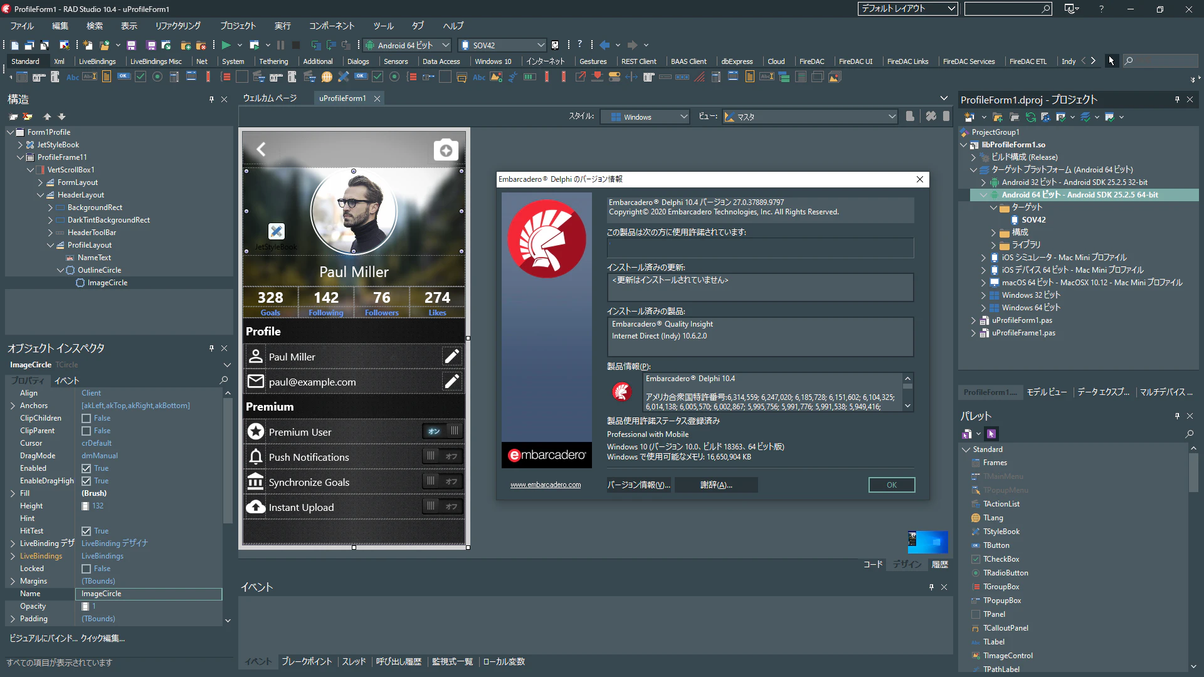Switch to the LiveBindings palette tab
The width and height of the screenshot is (1204, 677).
(x=97, y=61)
